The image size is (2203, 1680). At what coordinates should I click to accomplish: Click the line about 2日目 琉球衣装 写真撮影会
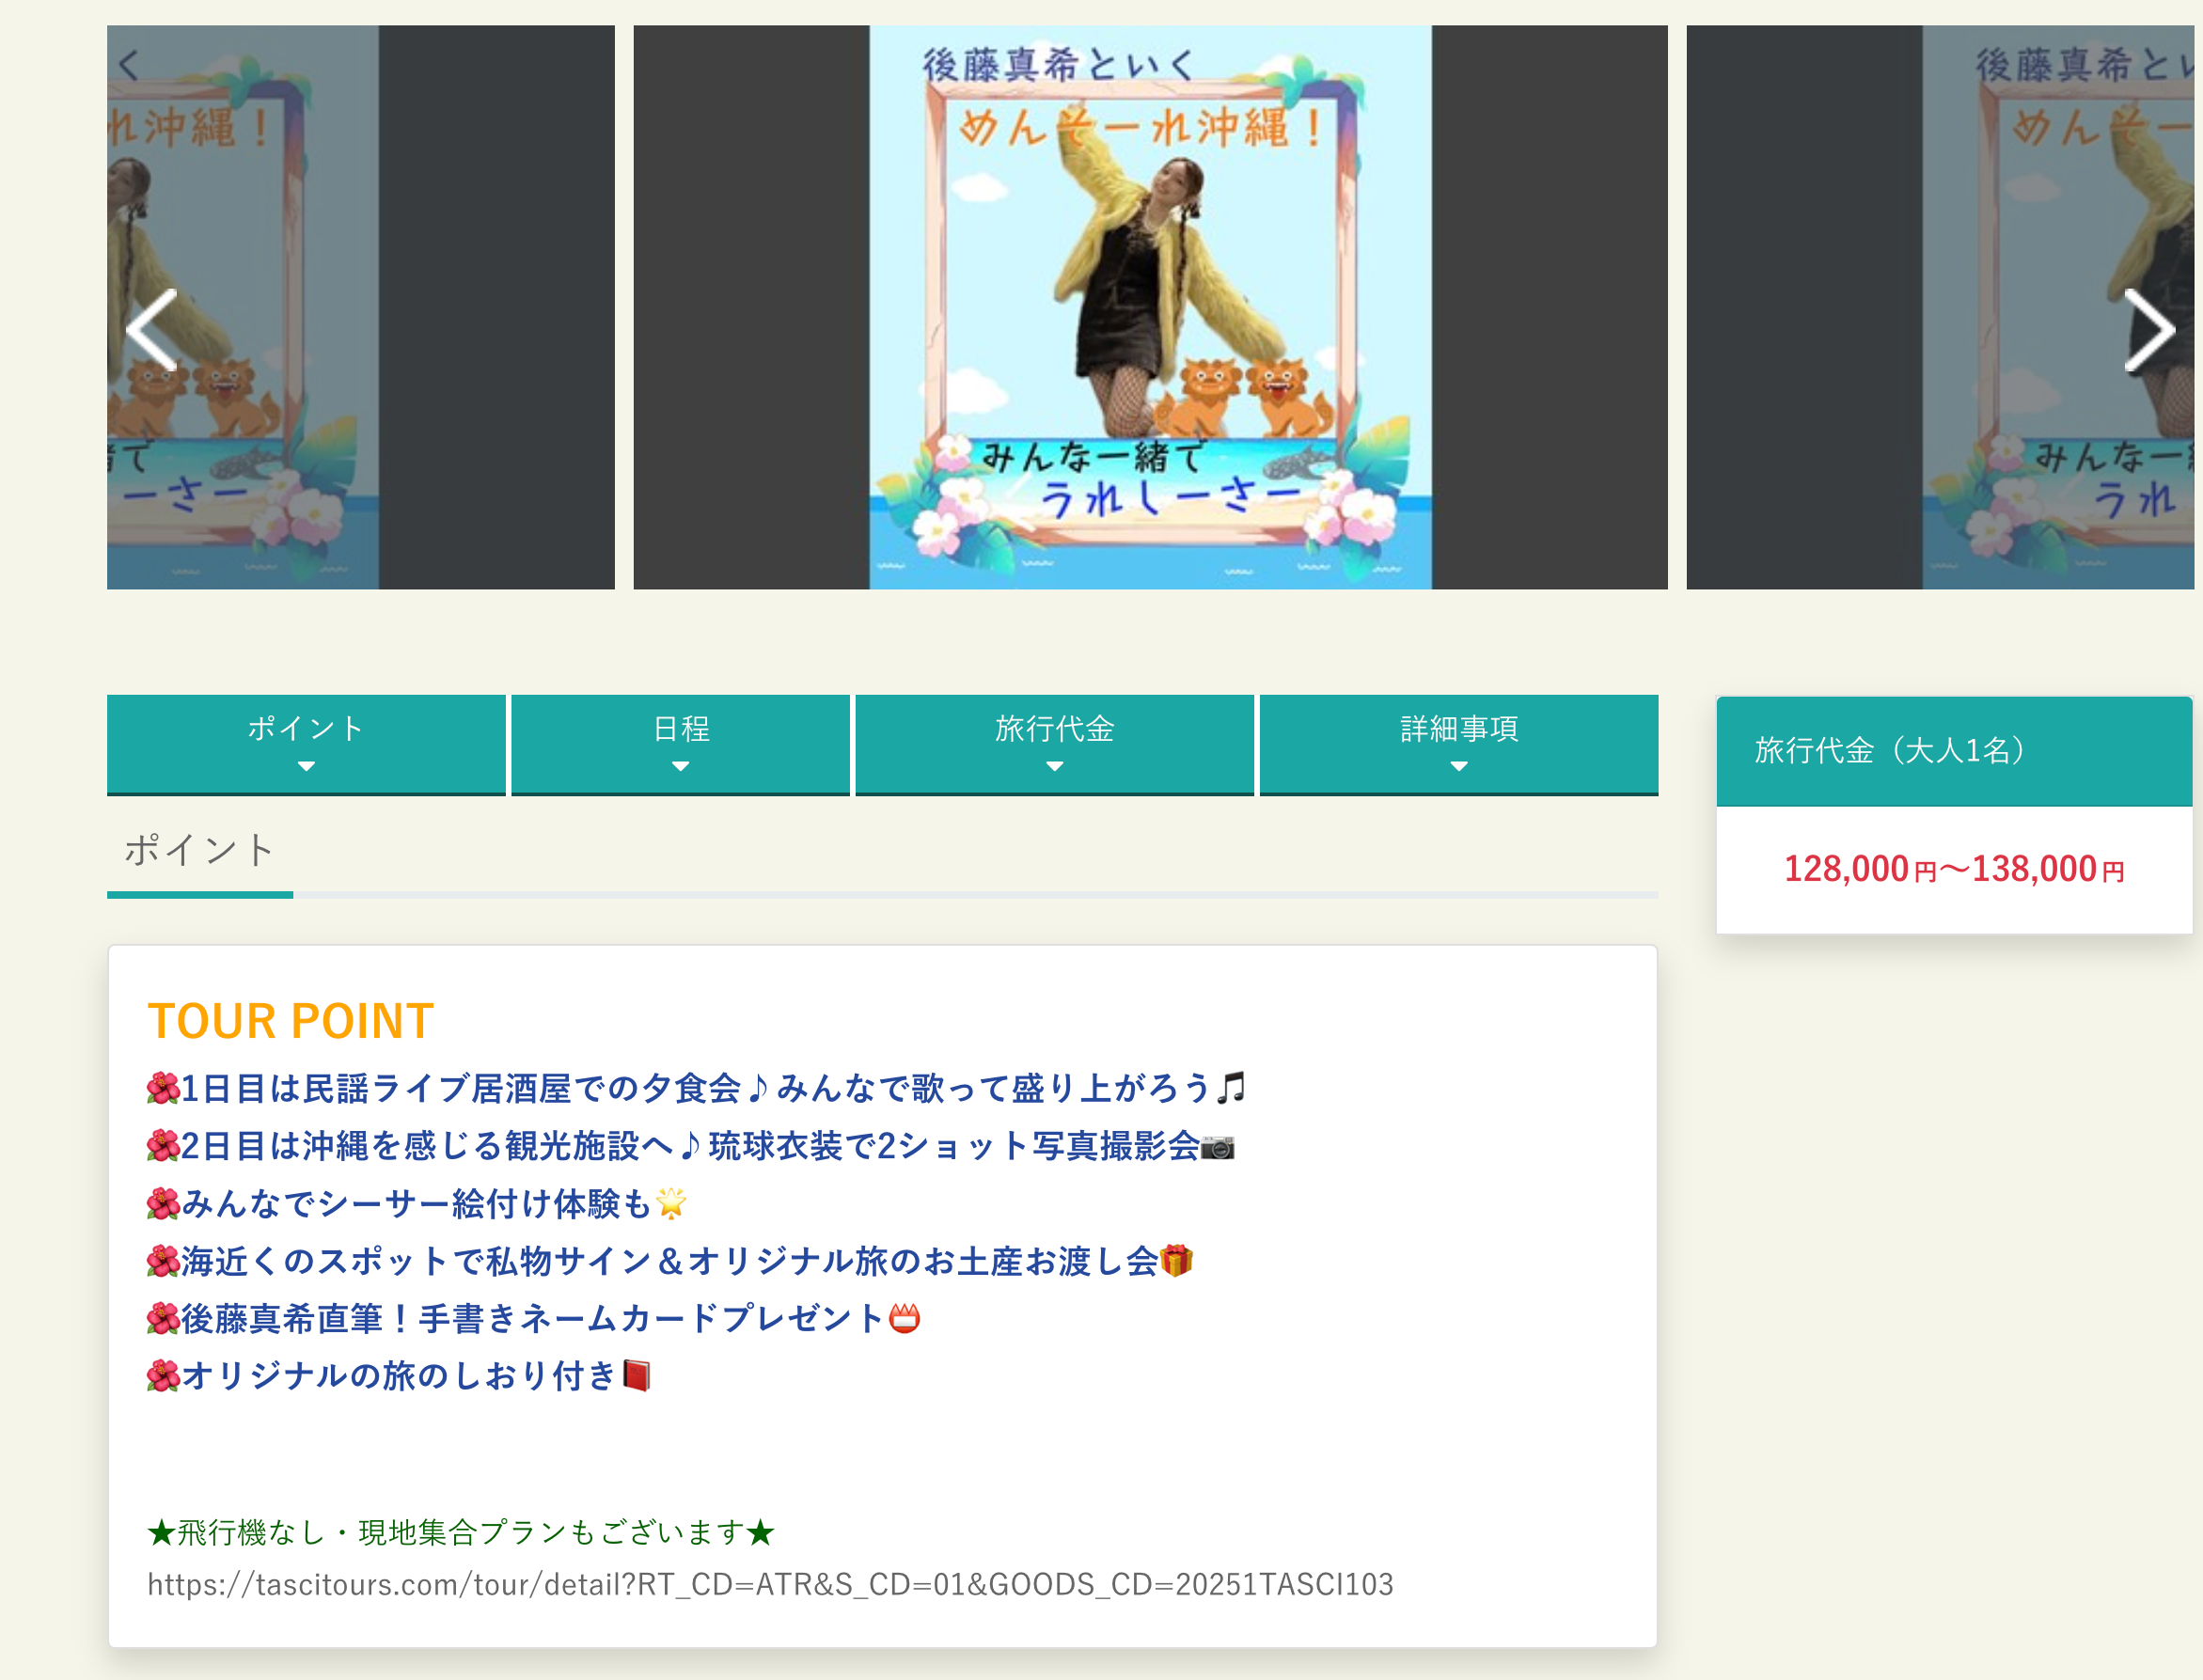pos(690,1146)
